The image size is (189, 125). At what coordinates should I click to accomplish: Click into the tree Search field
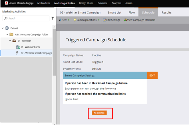tap(26, 18)
